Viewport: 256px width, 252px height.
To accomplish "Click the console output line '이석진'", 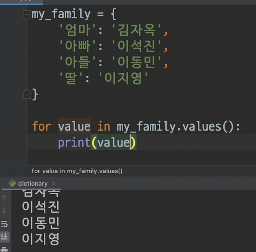I will coord(41,207).
